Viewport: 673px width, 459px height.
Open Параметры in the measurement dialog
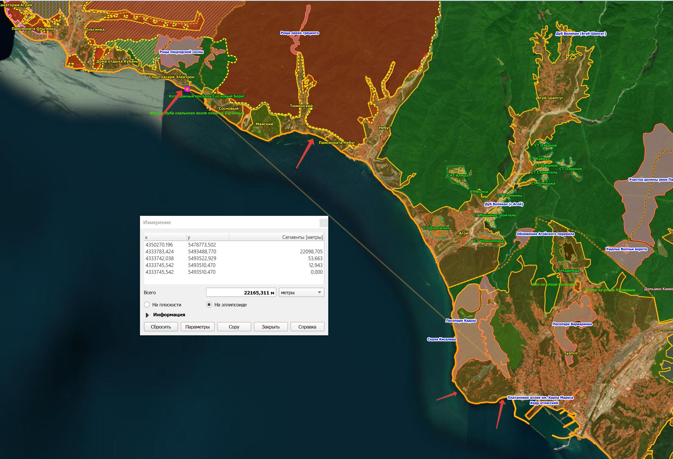coord(197,327)
